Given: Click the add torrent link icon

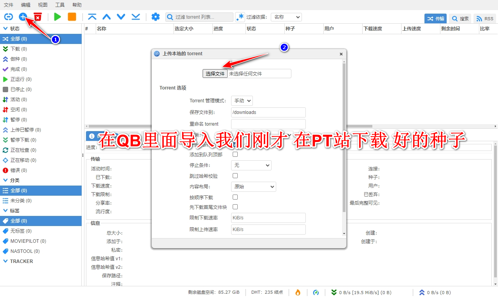Looking at the screenshot, I should tap(9, 17).
